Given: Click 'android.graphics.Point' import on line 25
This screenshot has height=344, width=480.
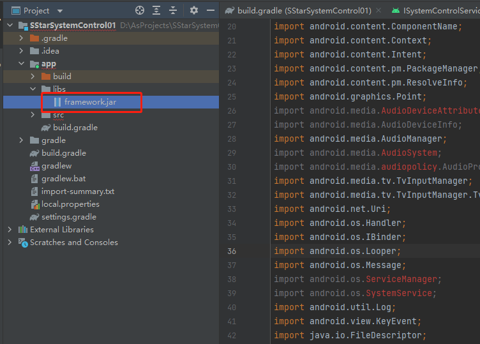Looking at the screenshot, I should pos(366,97).
